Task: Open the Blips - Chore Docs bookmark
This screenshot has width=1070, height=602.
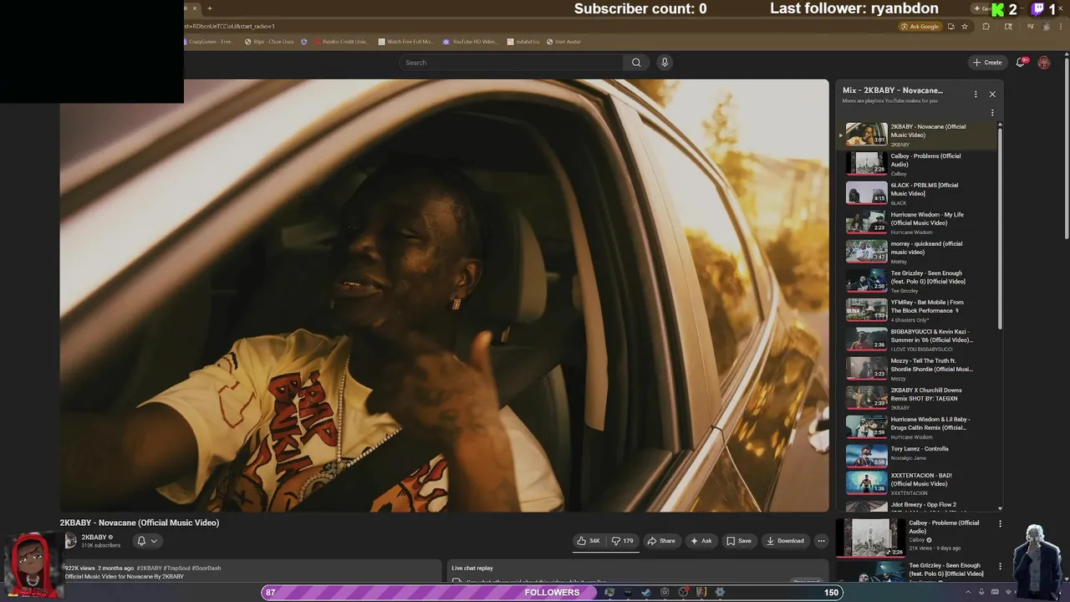Action: [269, 42]
